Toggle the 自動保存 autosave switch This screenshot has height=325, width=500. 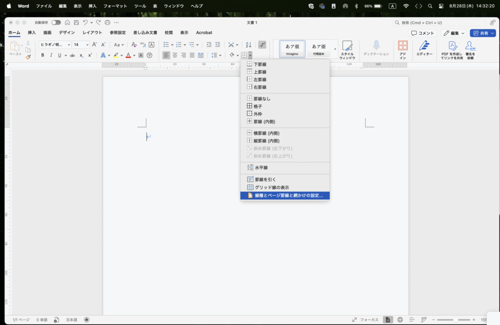(56, 22)
